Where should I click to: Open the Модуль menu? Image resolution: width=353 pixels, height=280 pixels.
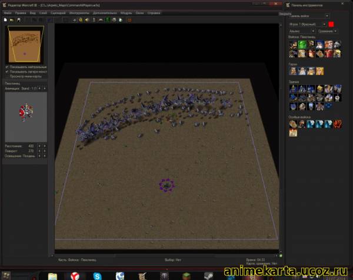[126, 13]
